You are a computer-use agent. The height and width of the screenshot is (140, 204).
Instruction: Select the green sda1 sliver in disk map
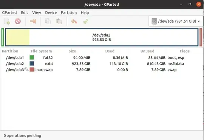click(3, 37)
